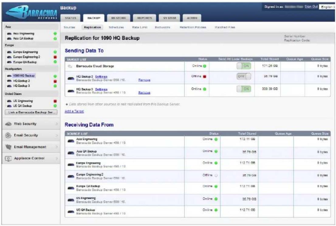Click Europe QA Backup device icon in sidebar

(x=9, y=62)
